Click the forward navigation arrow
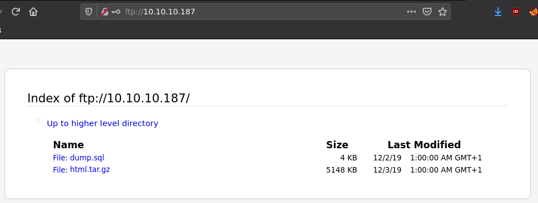The image size is (538, 203). coord(1,12)
